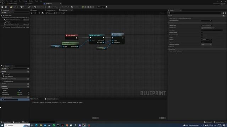Click the Simulation button
The image size is (227, 127).
(x=75, y=7)
